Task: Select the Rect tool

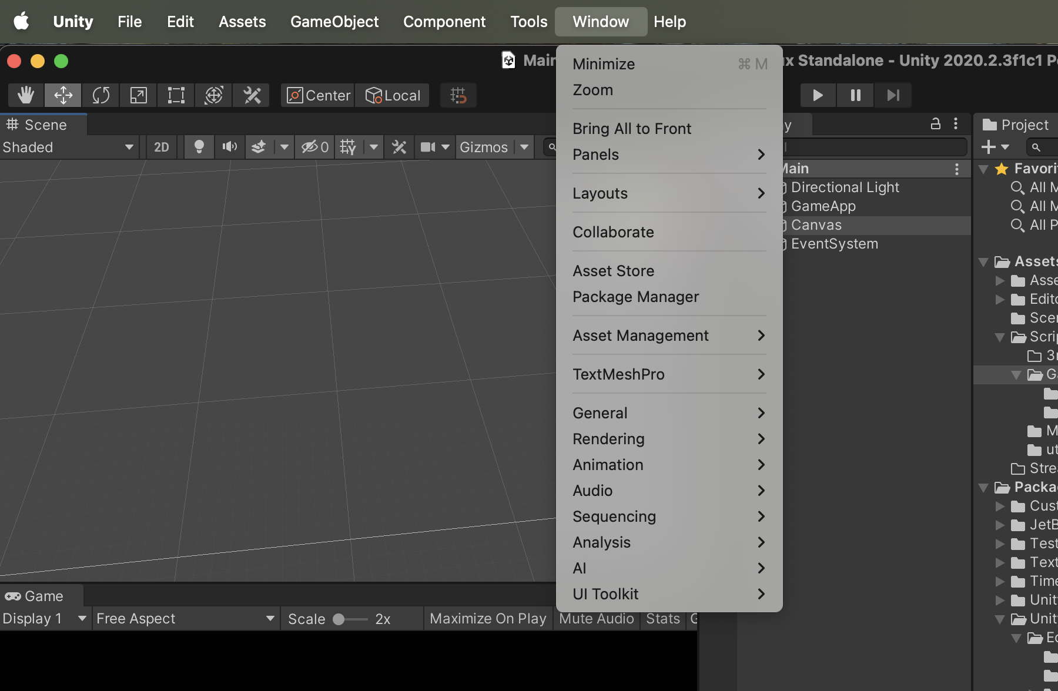Action: point(176,95)
